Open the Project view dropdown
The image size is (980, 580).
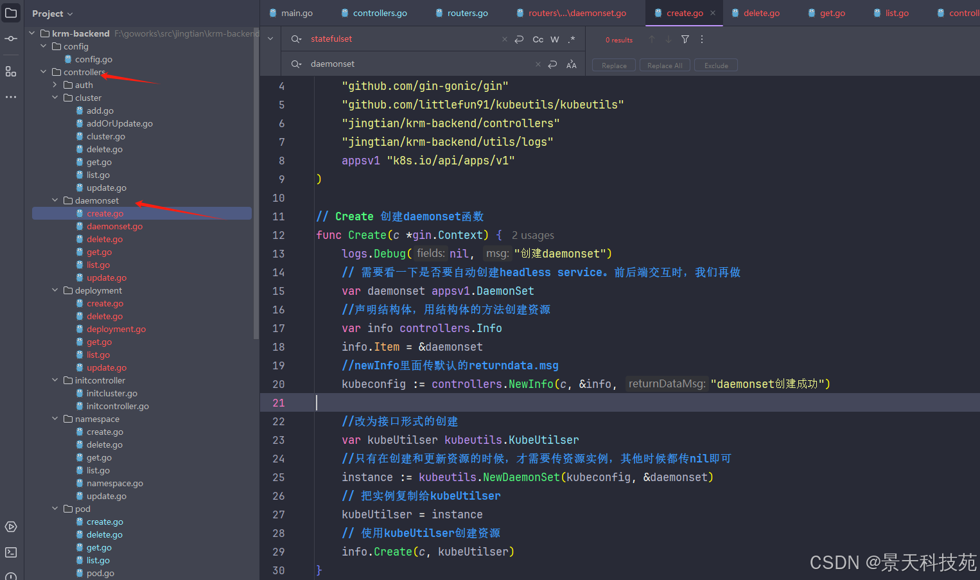click(x=53, y=13)
